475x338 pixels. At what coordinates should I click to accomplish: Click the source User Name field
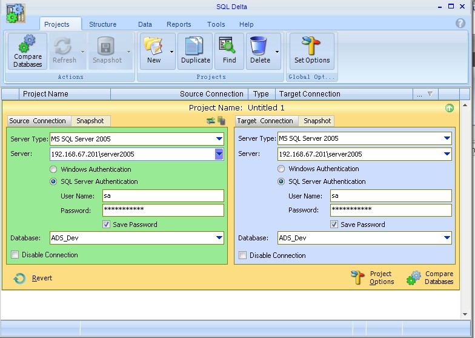(162, 196)
